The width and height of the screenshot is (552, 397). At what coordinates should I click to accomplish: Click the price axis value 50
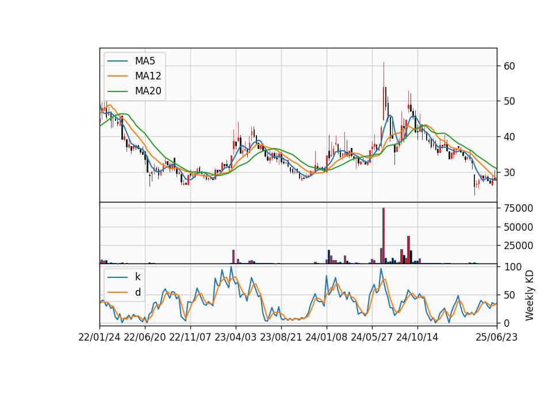tap(509, 101)
